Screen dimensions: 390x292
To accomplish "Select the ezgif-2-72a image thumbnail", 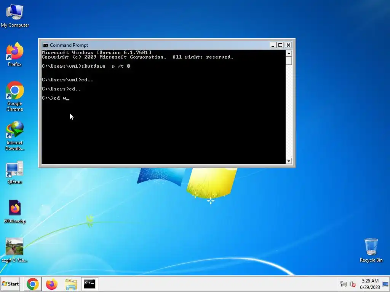I will click(14, 250).
